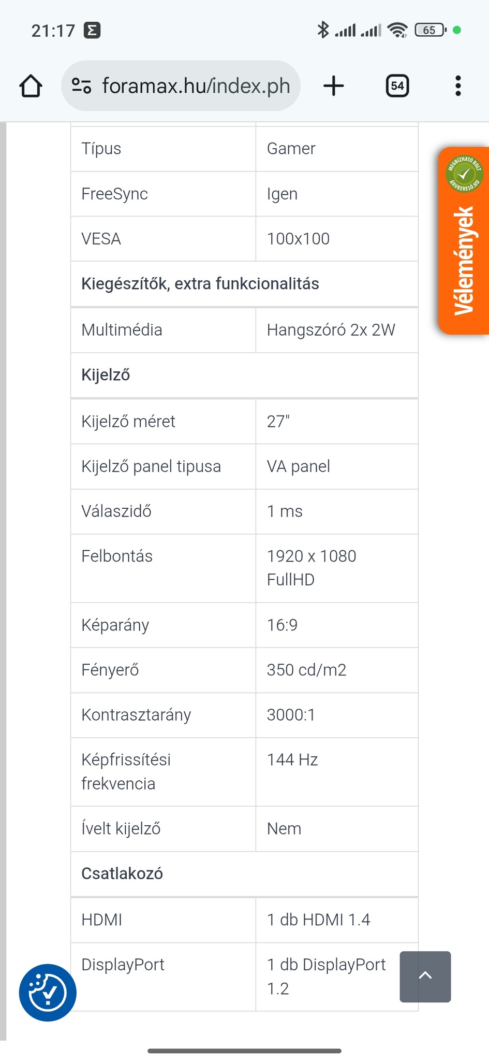Tap the foramax.hu address bar
Screen dimensions: 489x1061
[x=196, y=86]
